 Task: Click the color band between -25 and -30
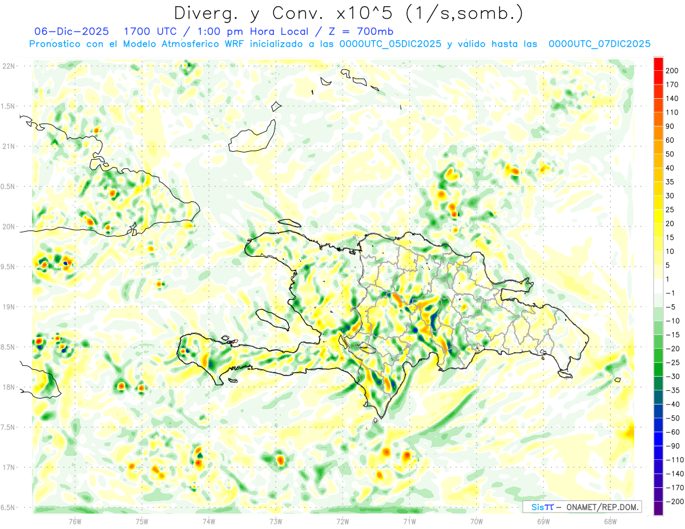point(658,369)
